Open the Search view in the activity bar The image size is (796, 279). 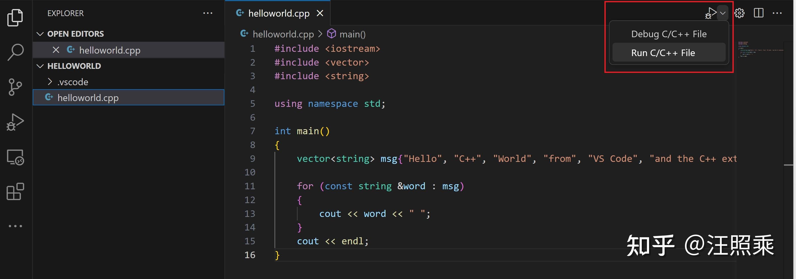15,52
